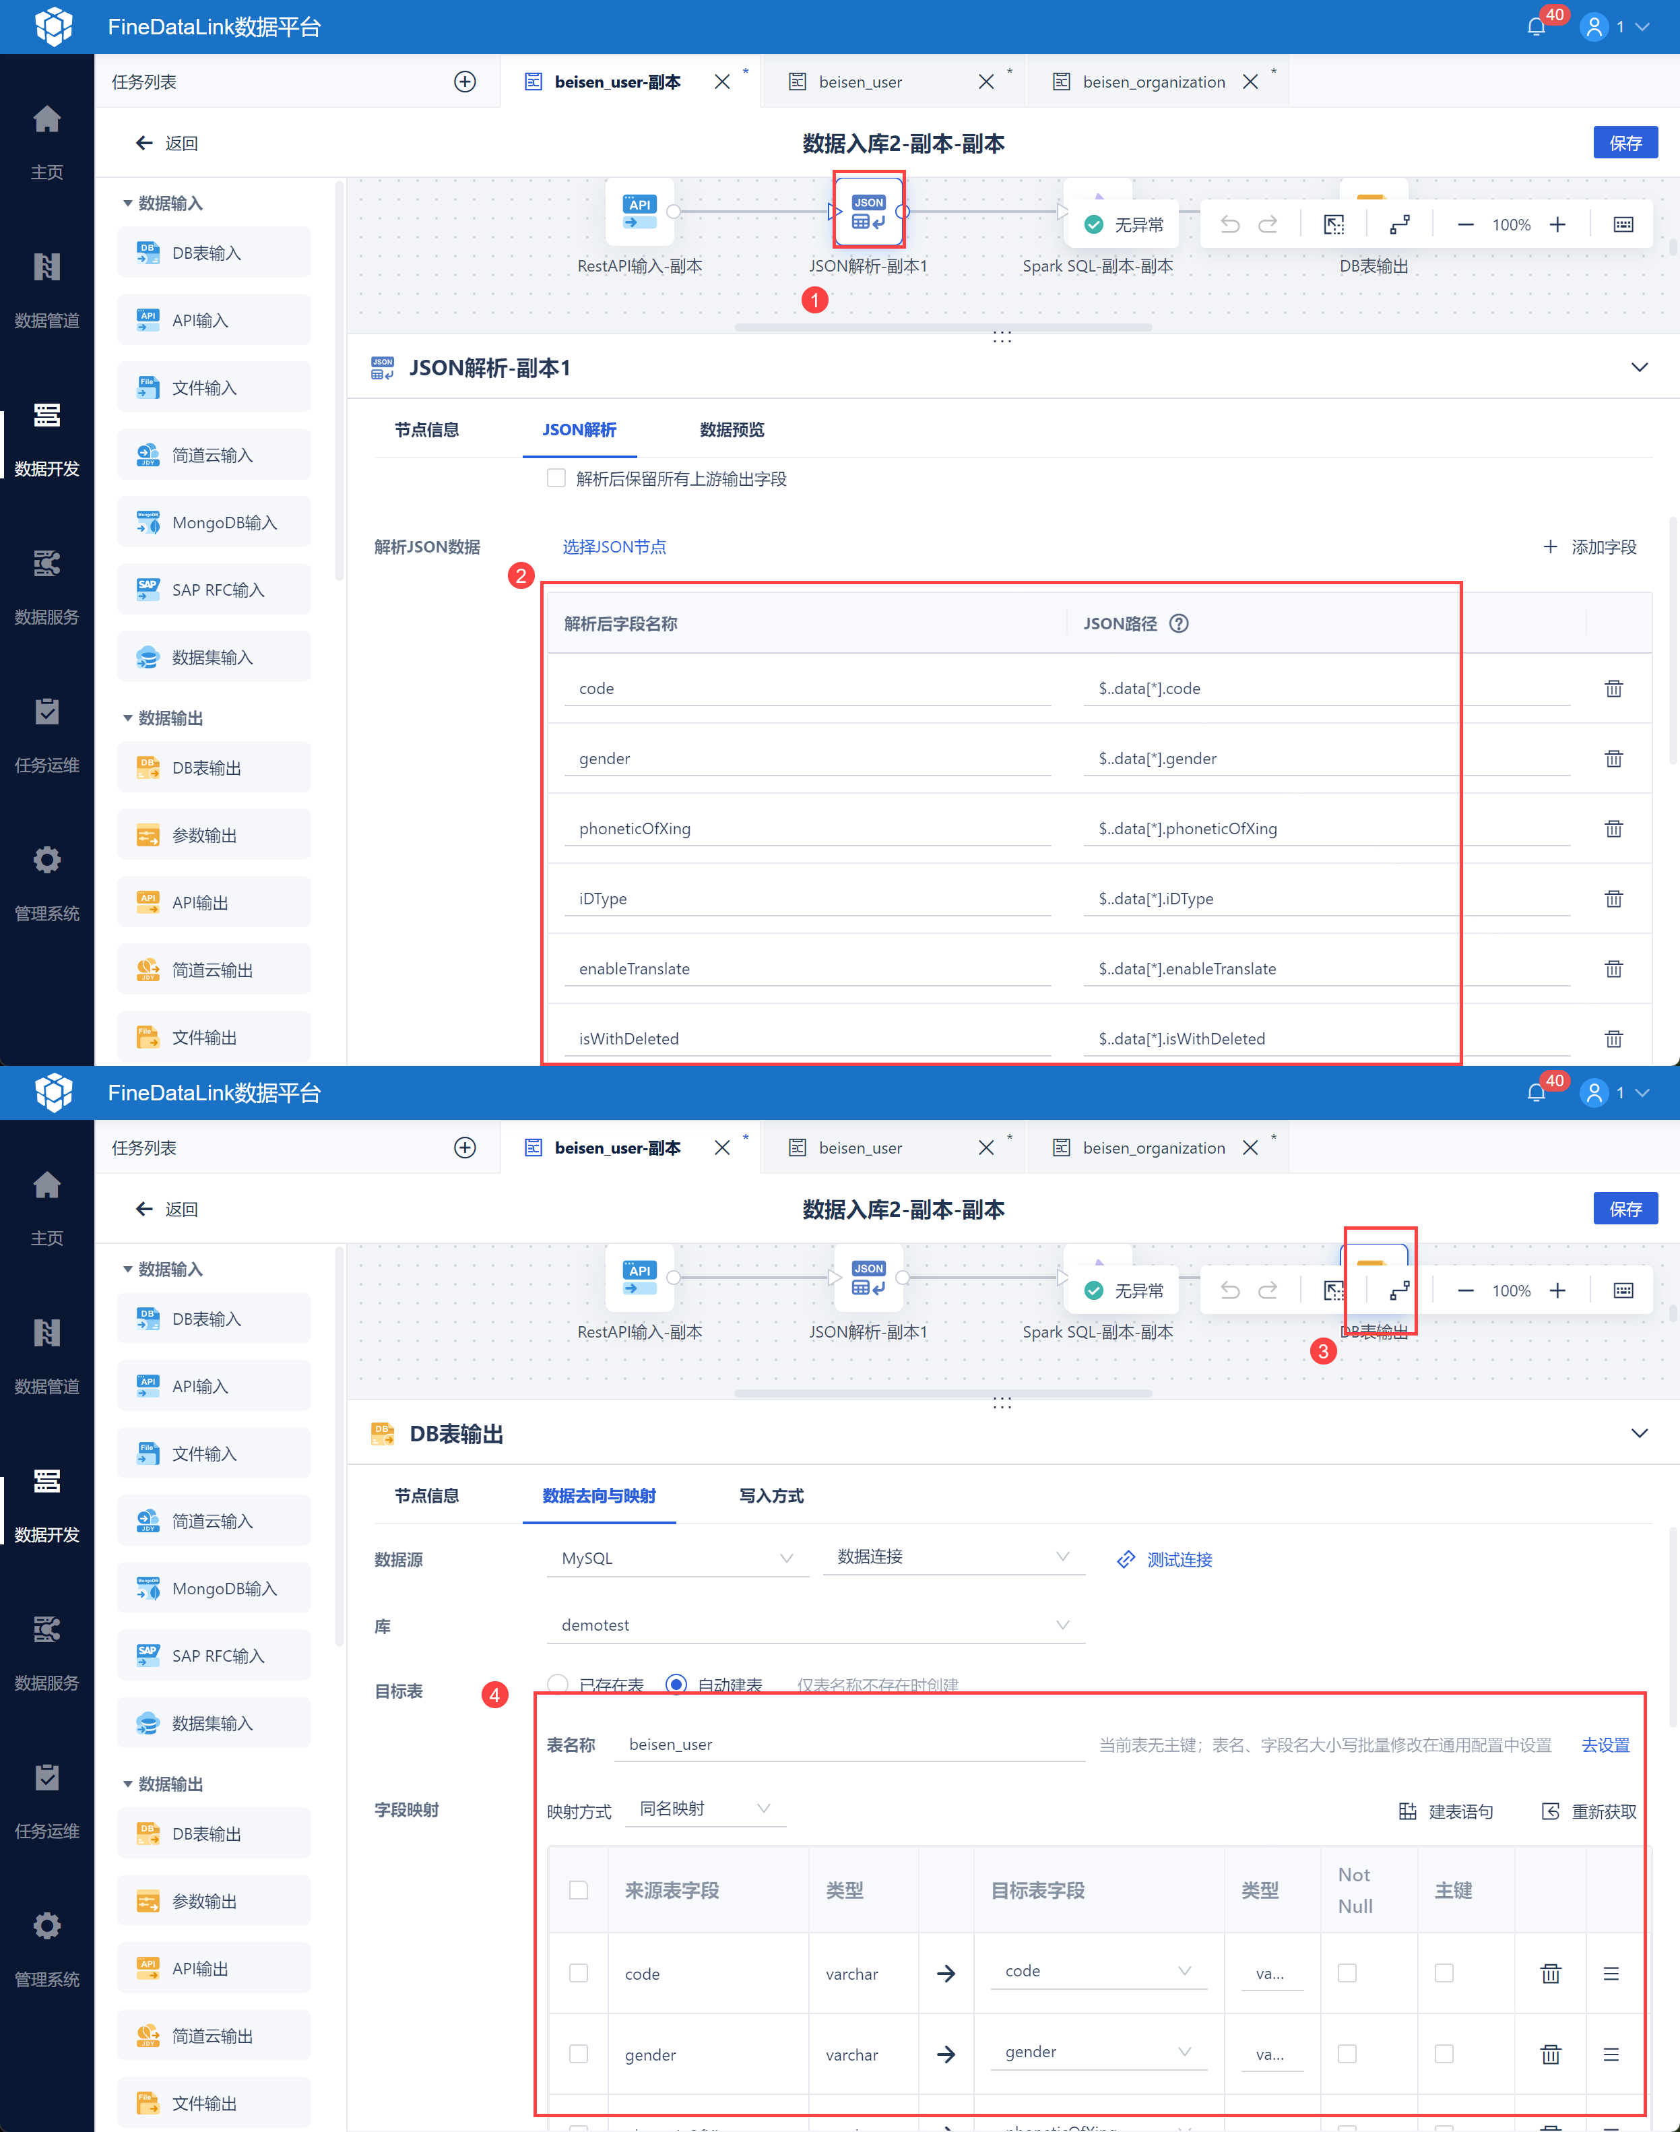Open the MySQL data source dropdown
The height and width of the screenshot is (2132, 1680).
pyautogui.click(x=677, y=1557)
